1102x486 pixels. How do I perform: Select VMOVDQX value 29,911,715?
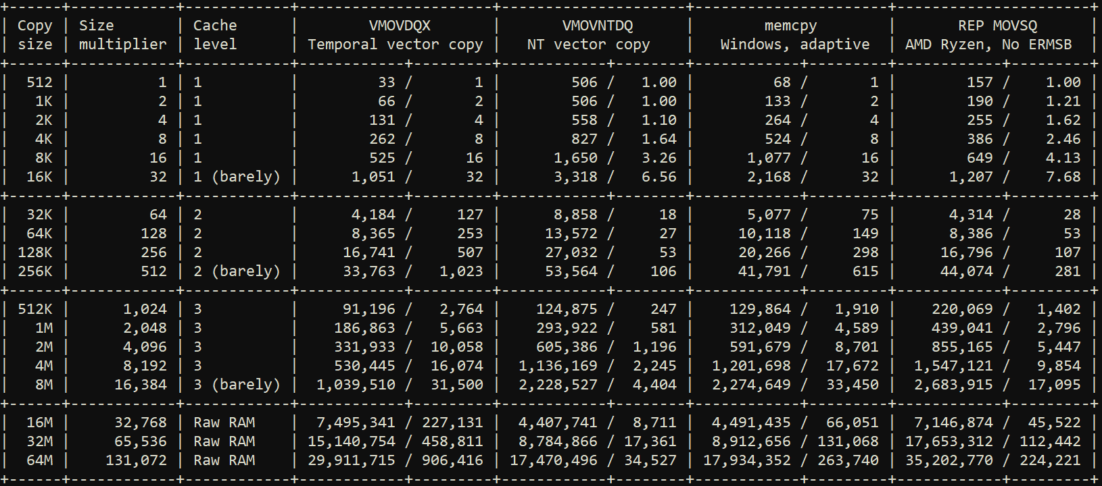pos(352,460)
